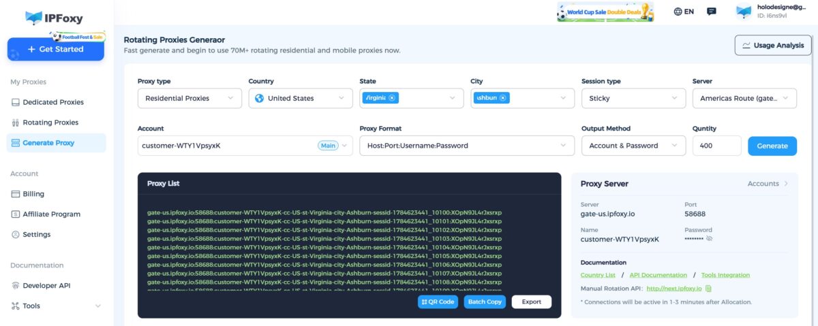
Task: Click the server name gate-us.ipfoxy.io
Action: point(607,214)
